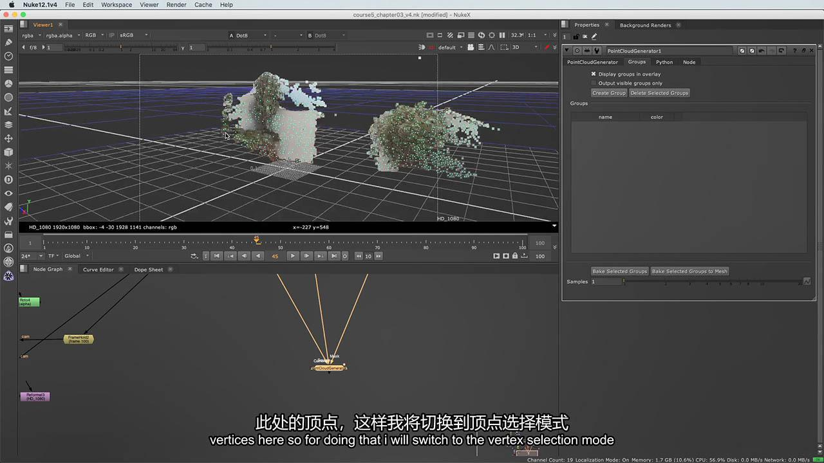Enable Output visible groups only checkbox
The height and width of the screenshot is (463, 824).
[x=594, y=83]
